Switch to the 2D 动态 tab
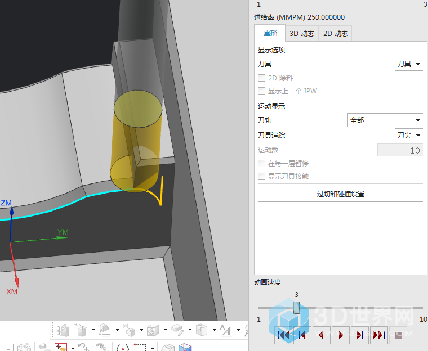 click(336, 34)
